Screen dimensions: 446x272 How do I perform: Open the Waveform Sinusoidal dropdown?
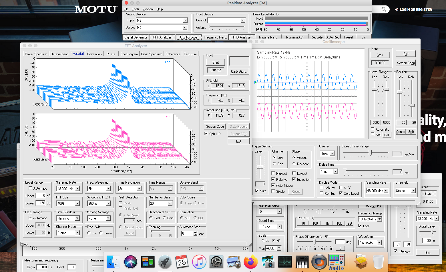tap(370, 243)
